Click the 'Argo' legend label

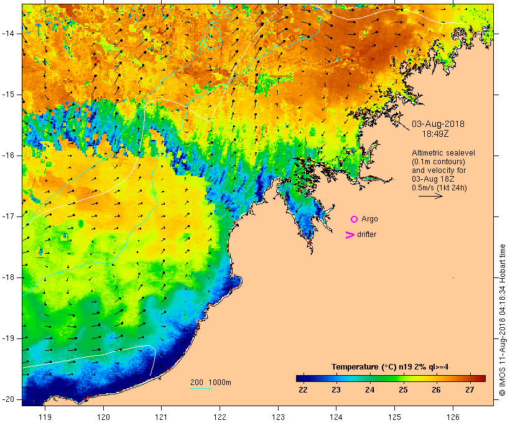pyautogui.click(x=370, y=220)
